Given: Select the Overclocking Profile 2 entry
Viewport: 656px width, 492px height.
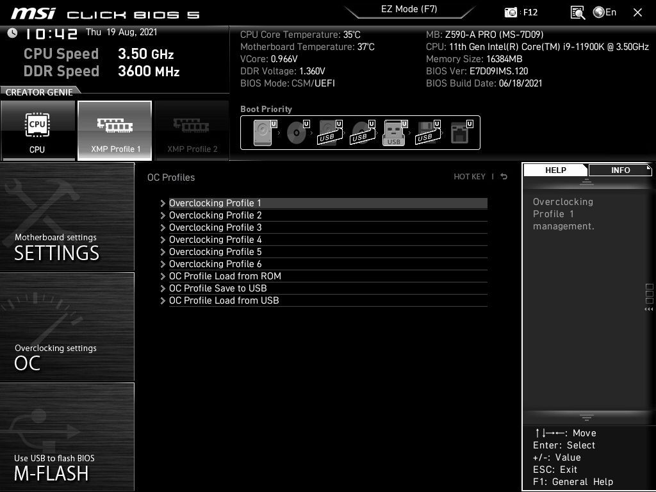Looking at the screenshot, I should pos(328,215).
